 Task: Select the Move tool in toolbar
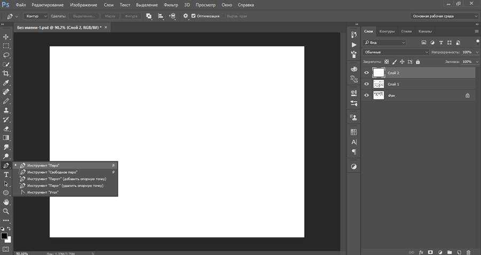[6, 37]
